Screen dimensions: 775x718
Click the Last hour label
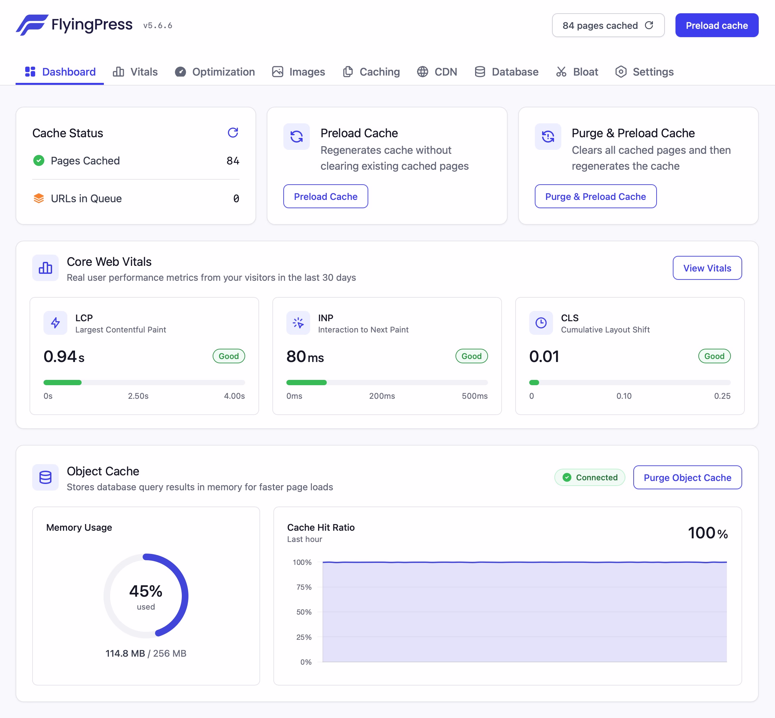click(x=305, y=539)
